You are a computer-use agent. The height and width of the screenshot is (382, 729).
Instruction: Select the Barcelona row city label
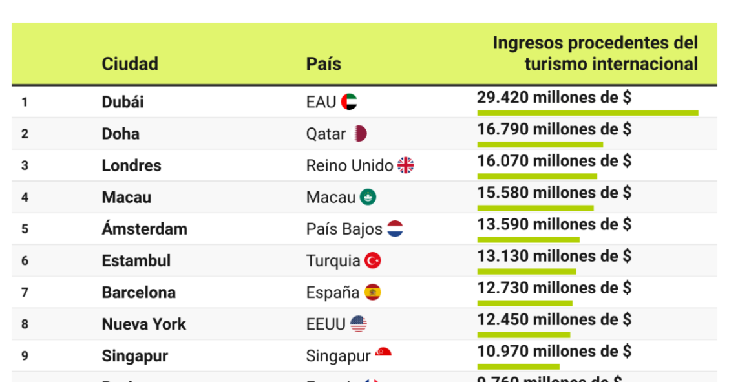point(138,292)
